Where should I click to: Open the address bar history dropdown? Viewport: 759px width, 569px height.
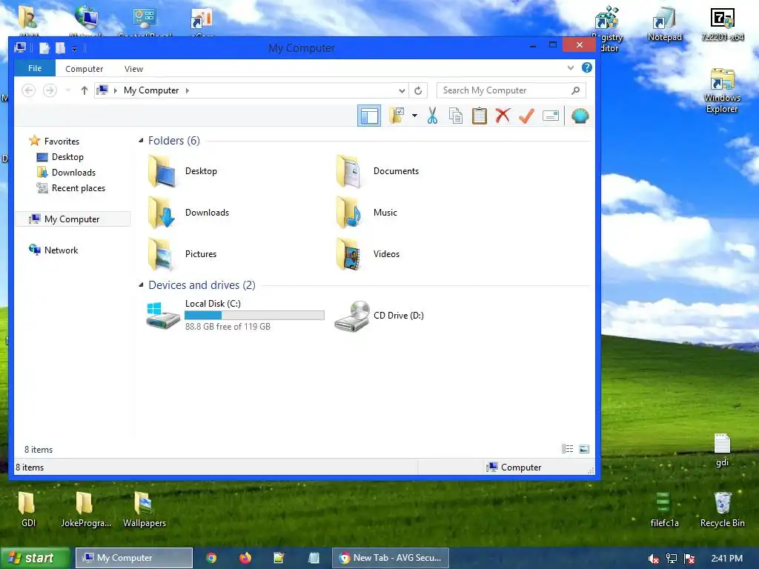(402, 90)
